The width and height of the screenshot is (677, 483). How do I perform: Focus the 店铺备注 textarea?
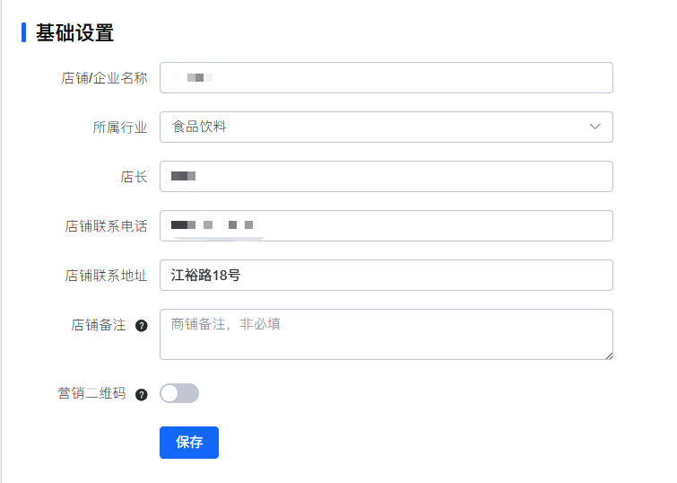pos(386,334)
